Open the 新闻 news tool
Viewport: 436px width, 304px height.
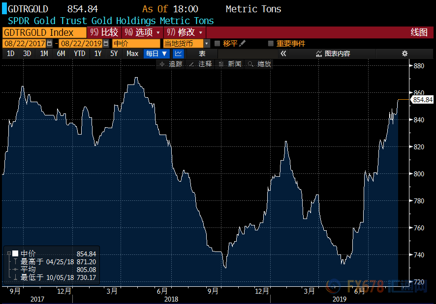[x=230, y=64]
